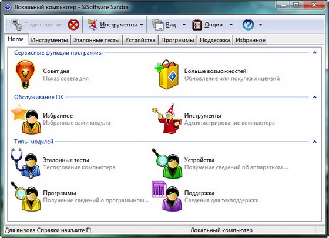Open the Совет дня light bulb icon
329x238 pixels.
(x=25, y=74)
